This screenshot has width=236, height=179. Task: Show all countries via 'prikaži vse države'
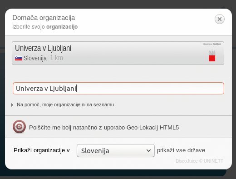point(181,150)
